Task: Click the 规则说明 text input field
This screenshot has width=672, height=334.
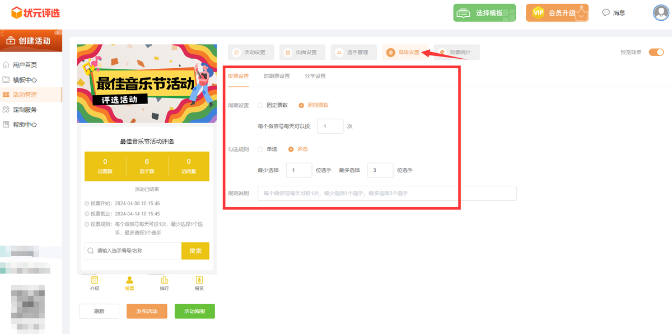Action: 386,194
